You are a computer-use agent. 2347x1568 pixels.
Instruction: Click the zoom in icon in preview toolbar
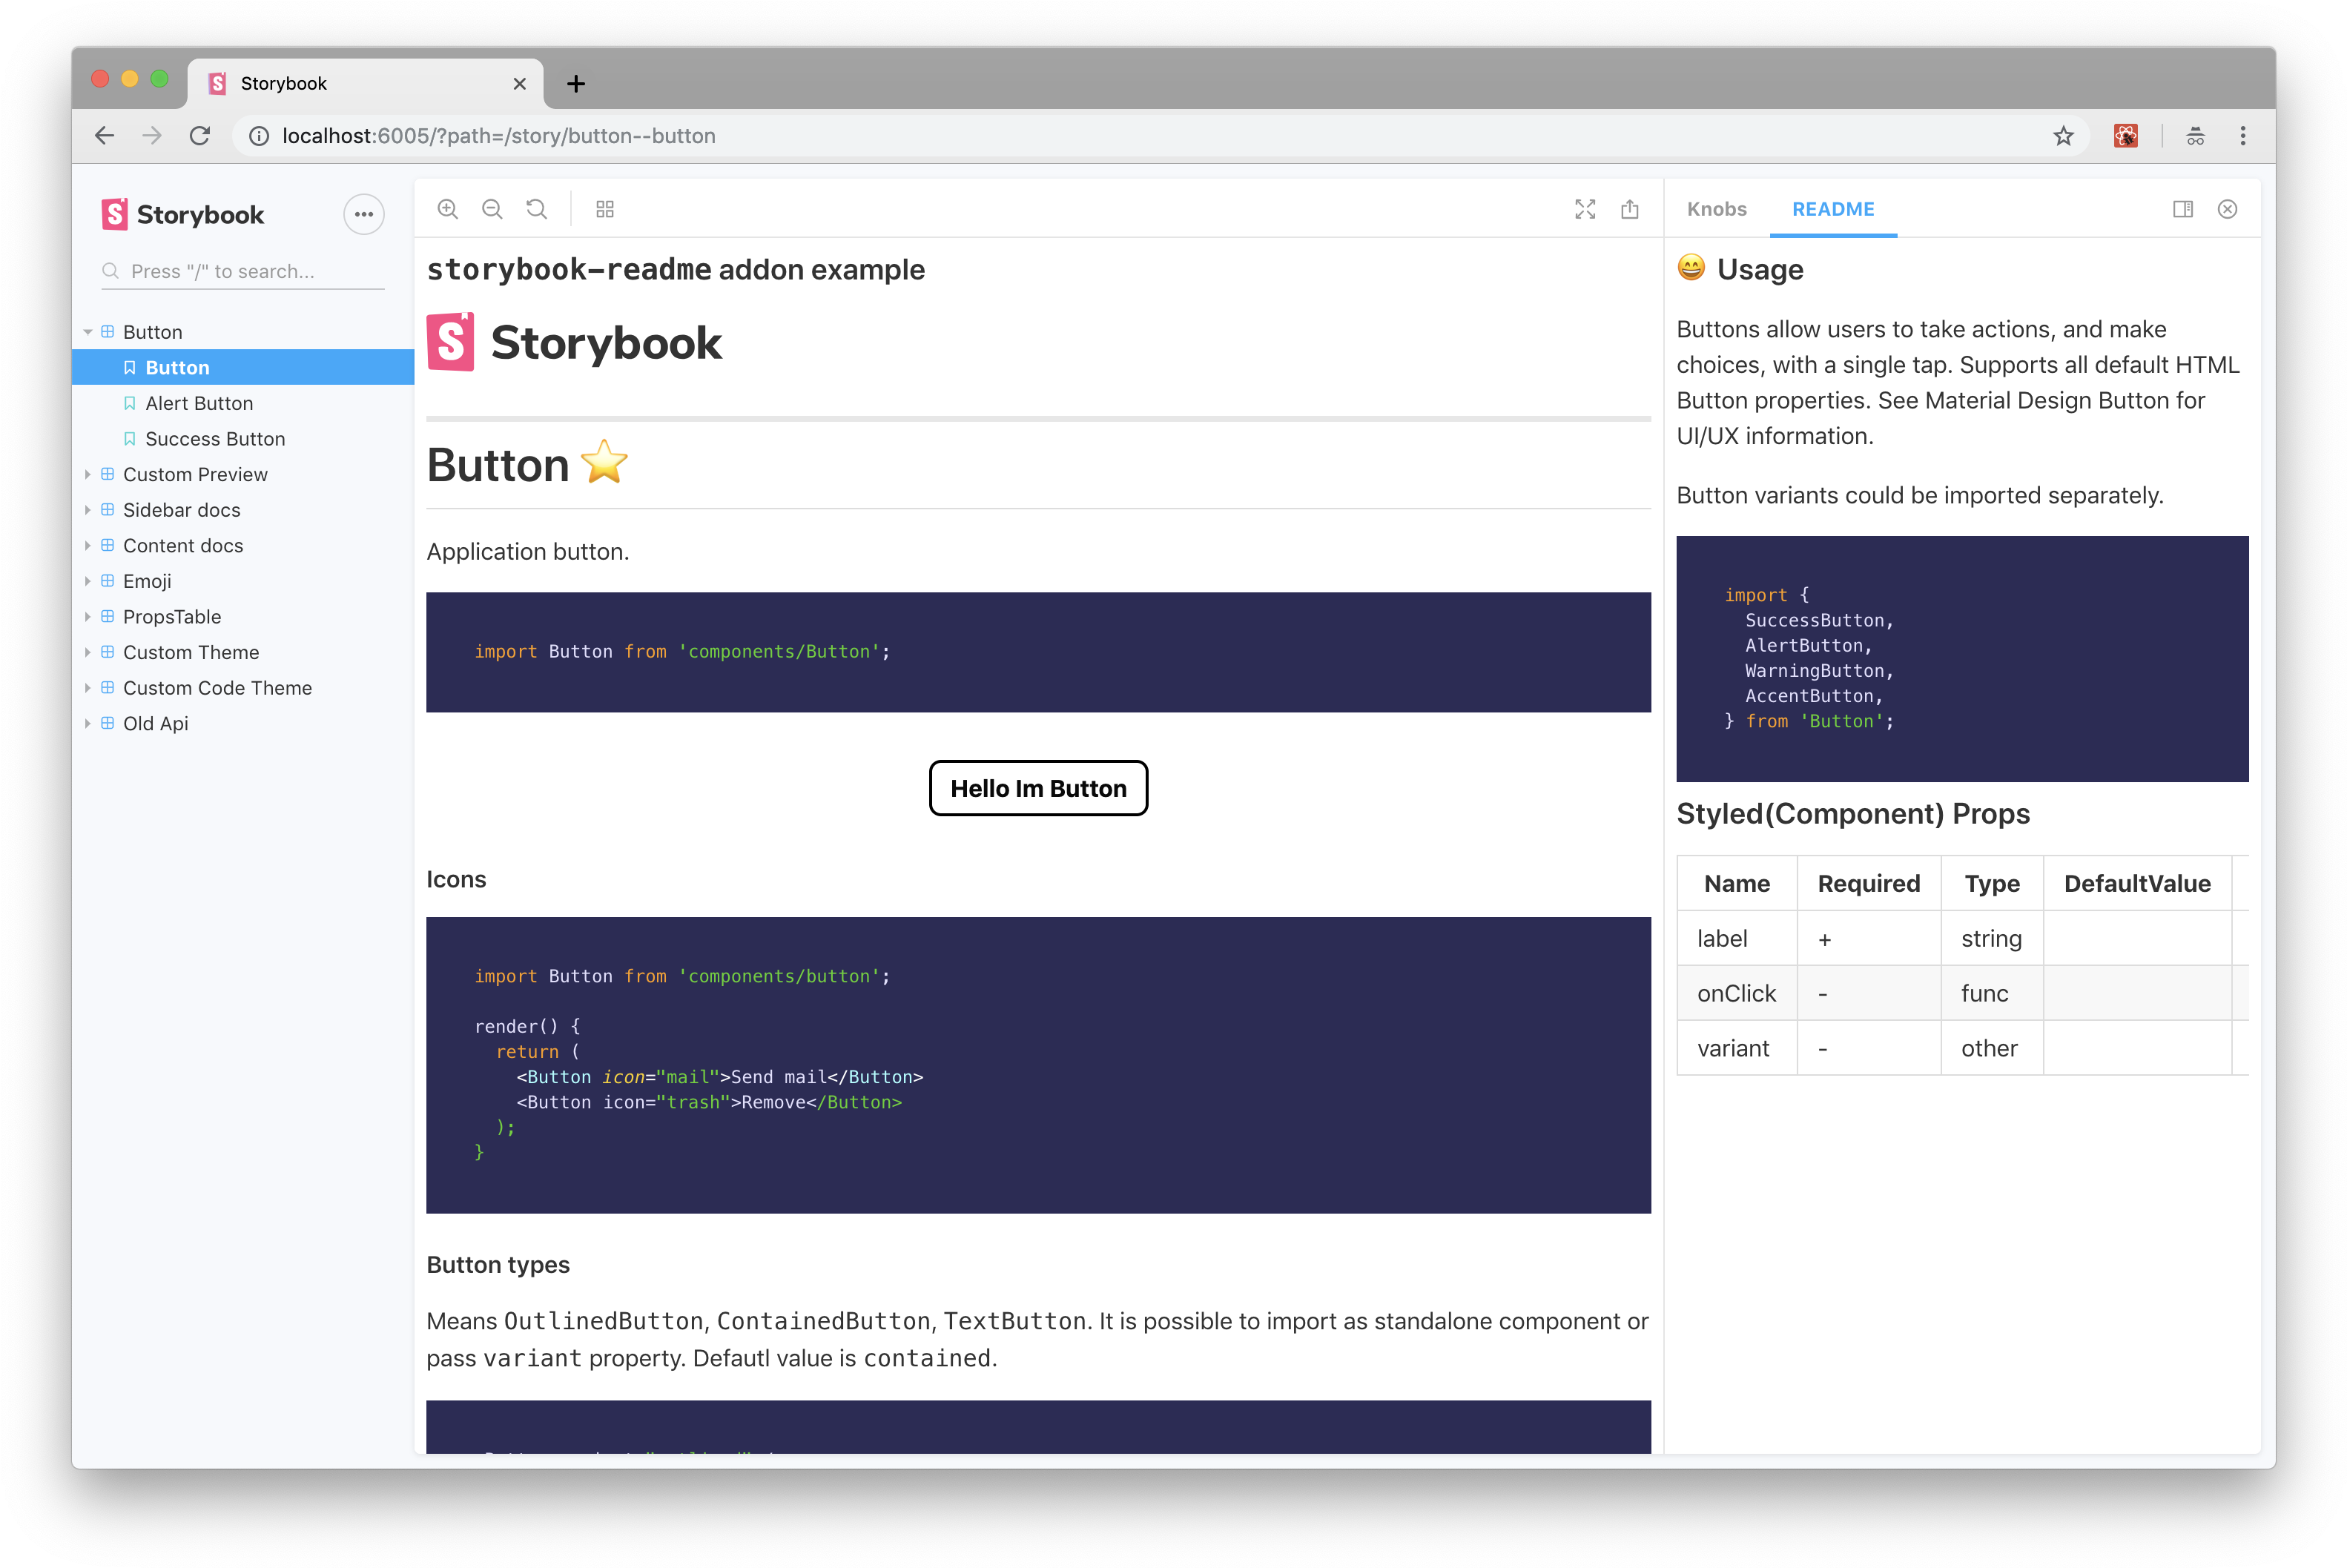click(x=447, y=209)
